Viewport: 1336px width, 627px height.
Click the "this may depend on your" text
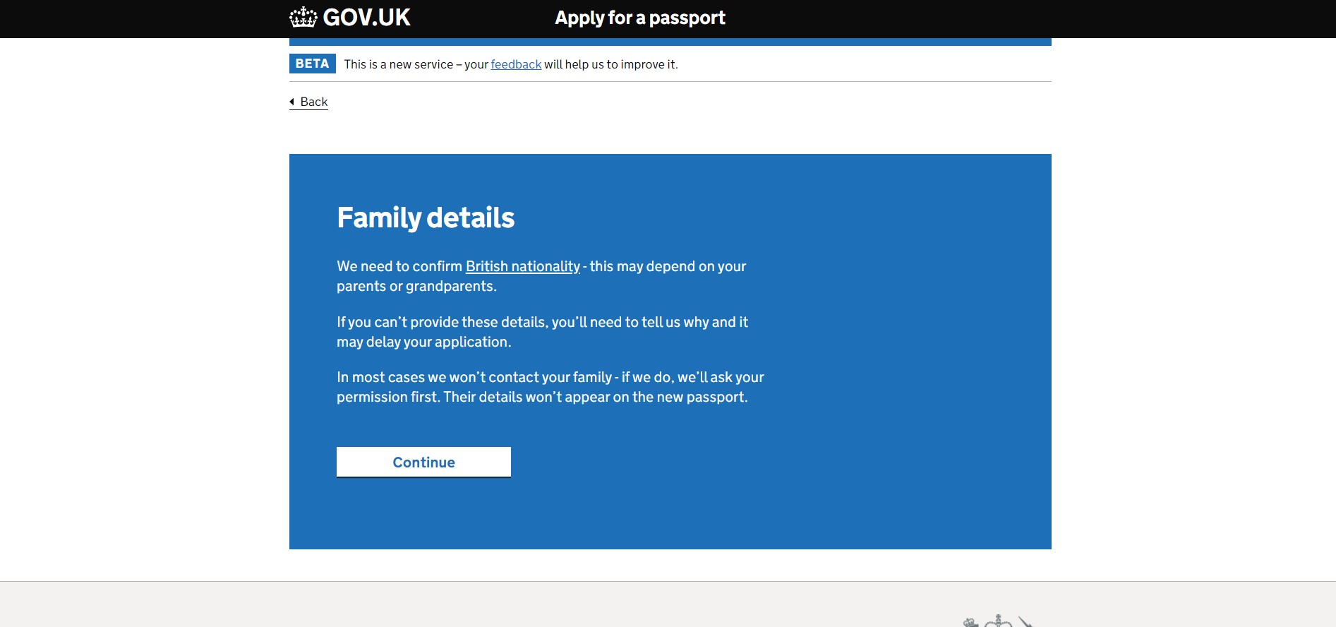668,266
